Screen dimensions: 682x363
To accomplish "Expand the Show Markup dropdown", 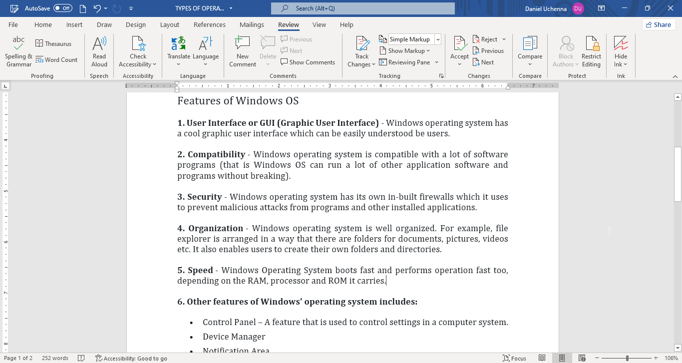I will (404, 51).
